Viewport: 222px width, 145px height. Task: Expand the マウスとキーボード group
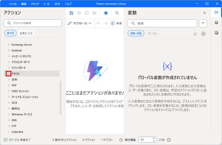(x=9, y=62)
